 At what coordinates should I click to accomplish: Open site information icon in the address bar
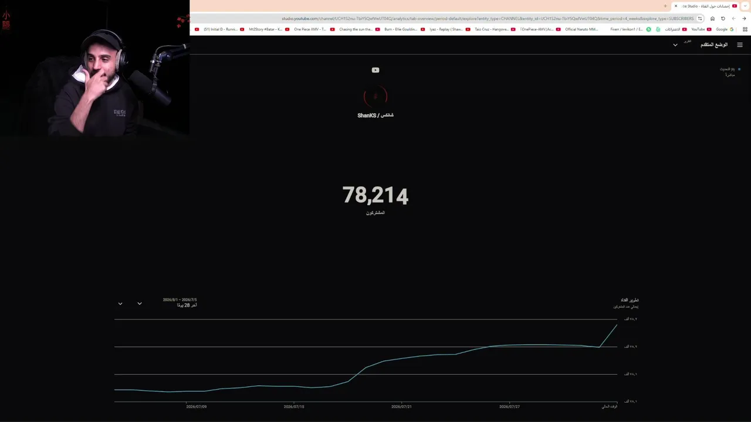coord(700,19)
